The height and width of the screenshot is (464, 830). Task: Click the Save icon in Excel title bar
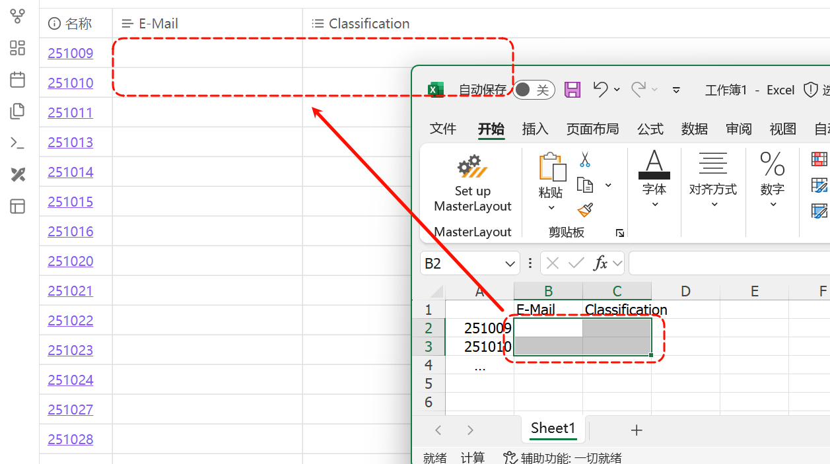572,90
